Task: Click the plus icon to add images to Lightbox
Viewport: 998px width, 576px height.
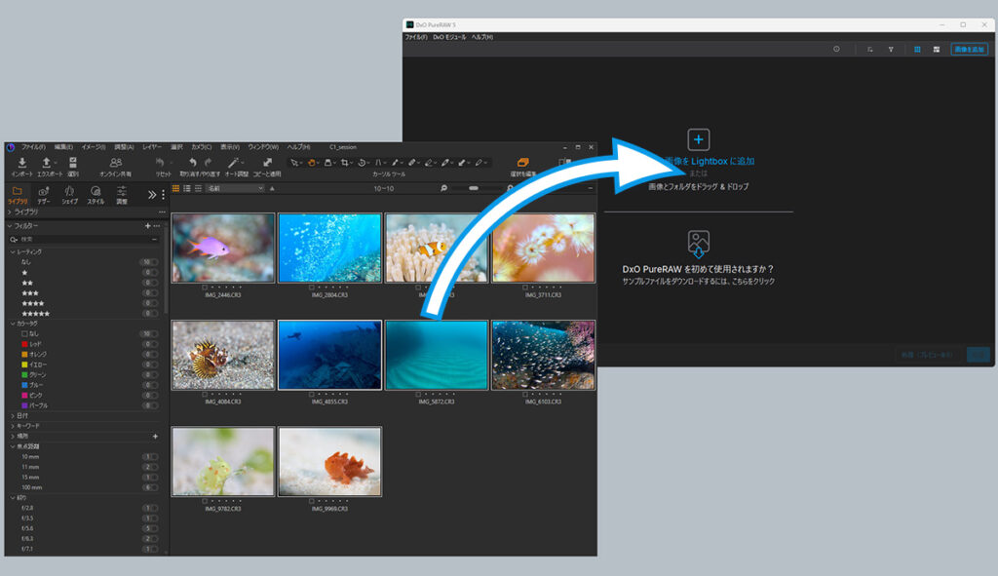Action: coord(698,138)
